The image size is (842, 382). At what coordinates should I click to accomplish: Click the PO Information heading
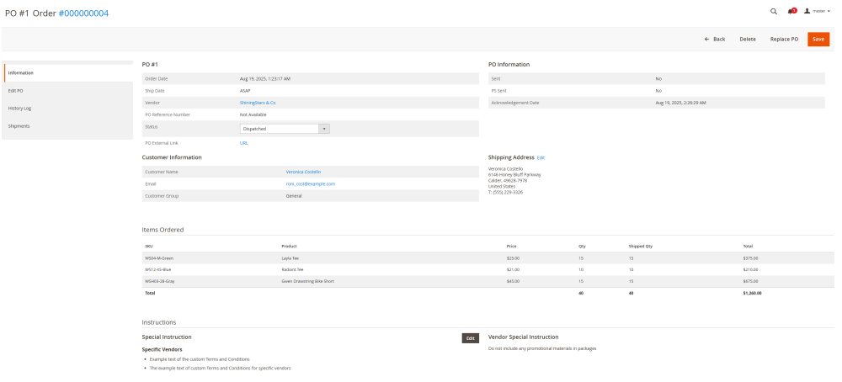point(509,65)
